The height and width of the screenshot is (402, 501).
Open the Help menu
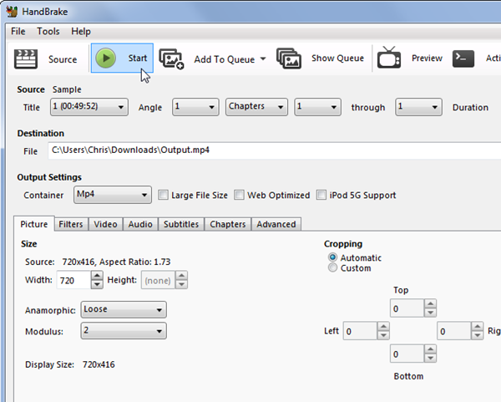pyautogui.click(x=81, y=32)
